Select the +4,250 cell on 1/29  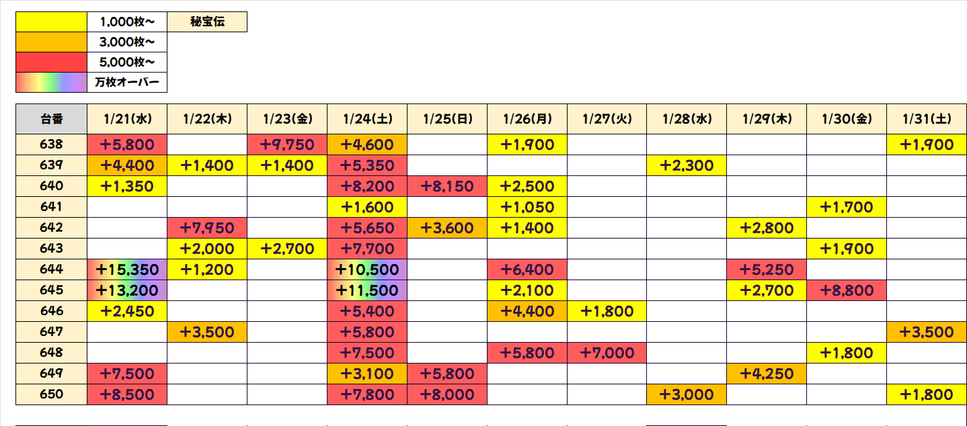[x=767, y=374]
